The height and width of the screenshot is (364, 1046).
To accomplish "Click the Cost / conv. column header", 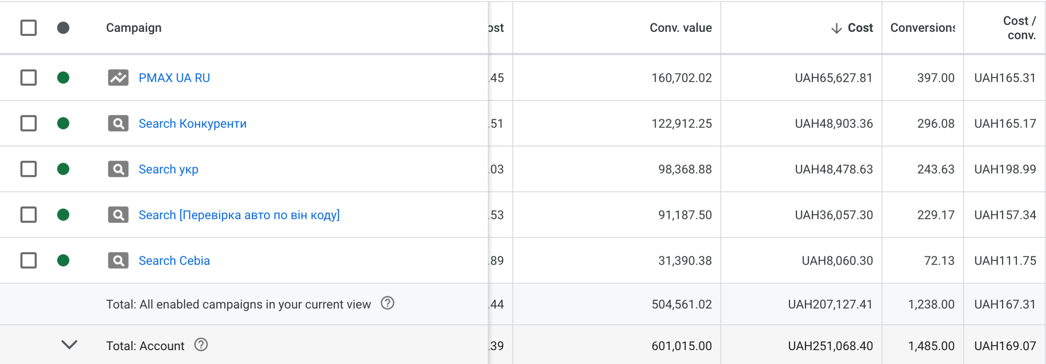I will click(1020, 28).
